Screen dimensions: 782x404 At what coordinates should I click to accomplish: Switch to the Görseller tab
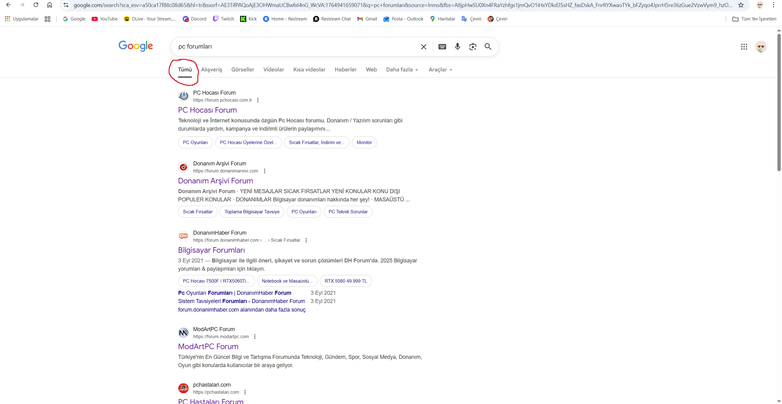243,70
